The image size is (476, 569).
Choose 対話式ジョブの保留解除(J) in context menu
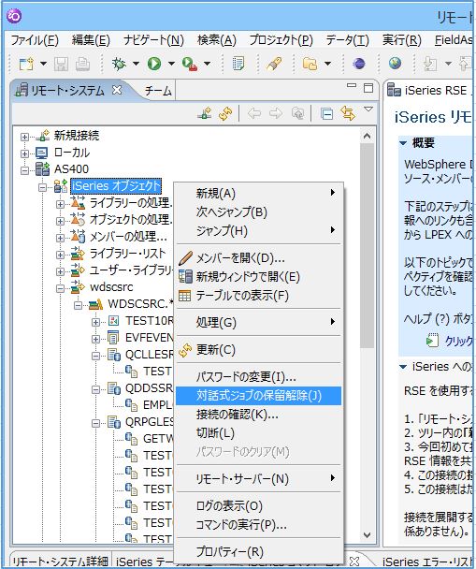[x=258, y=396]
